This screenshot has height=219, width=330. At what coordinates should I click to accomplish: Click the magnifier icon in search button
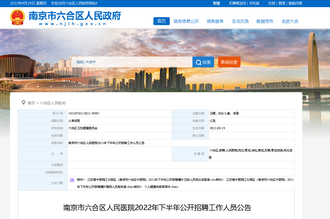(199, 62)
